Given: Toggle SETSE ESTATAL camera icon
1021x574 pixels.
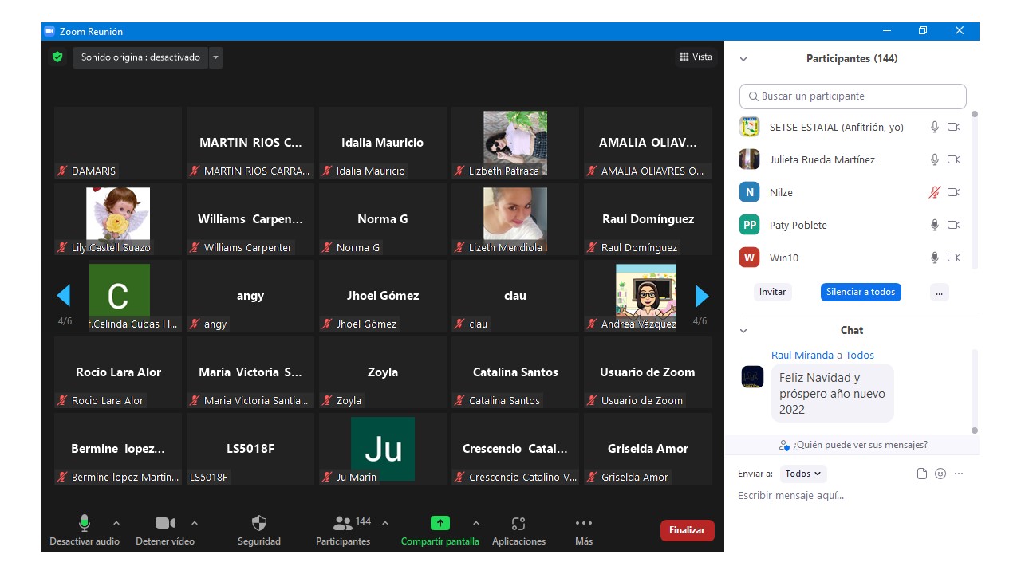Looking at the screenshot, I should (954, 127).
